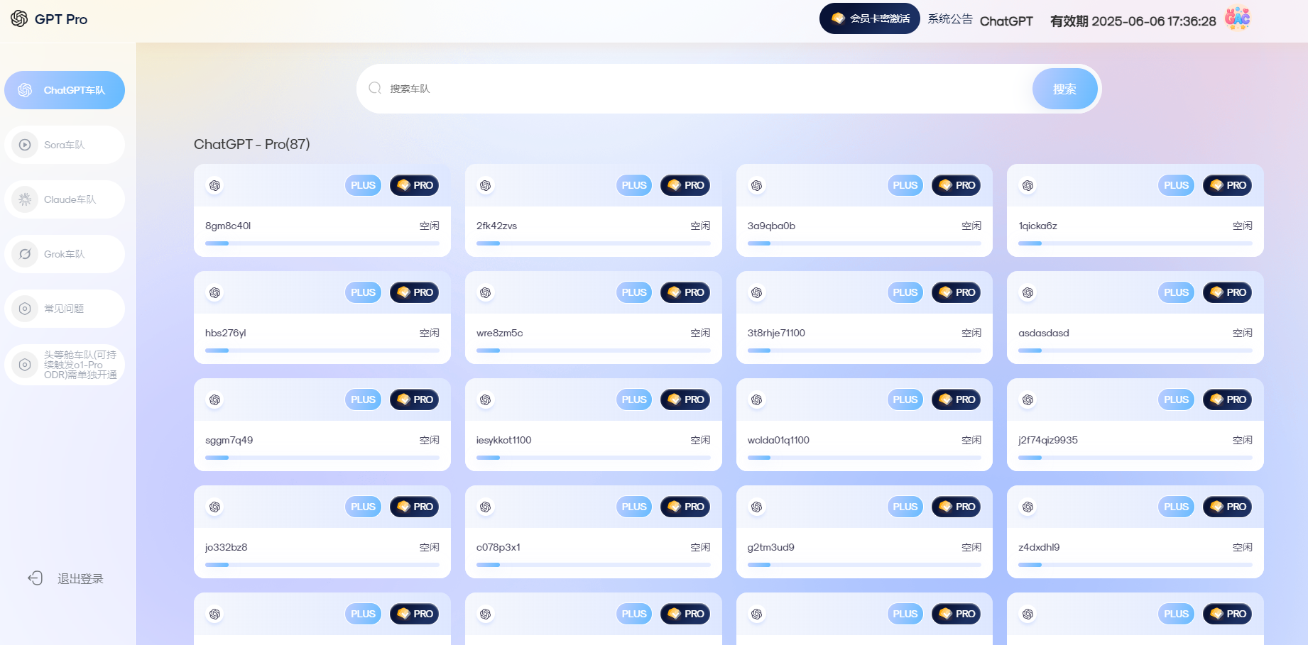Click OpenAI icon on 2fk42zvs card
This screenshot has height=645, width=1308.
pos(486,185)
